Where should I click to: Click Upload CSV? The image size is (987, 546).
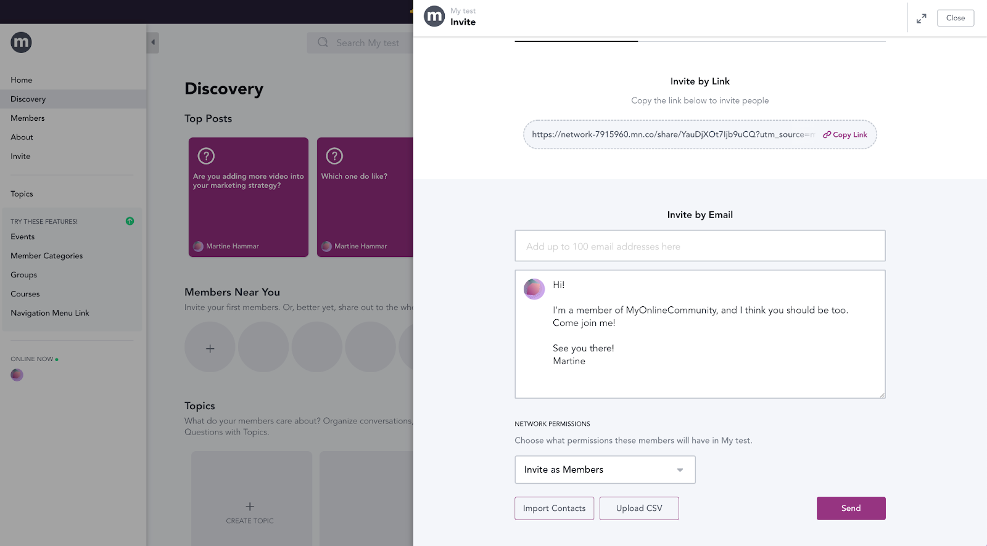point(638,508)
